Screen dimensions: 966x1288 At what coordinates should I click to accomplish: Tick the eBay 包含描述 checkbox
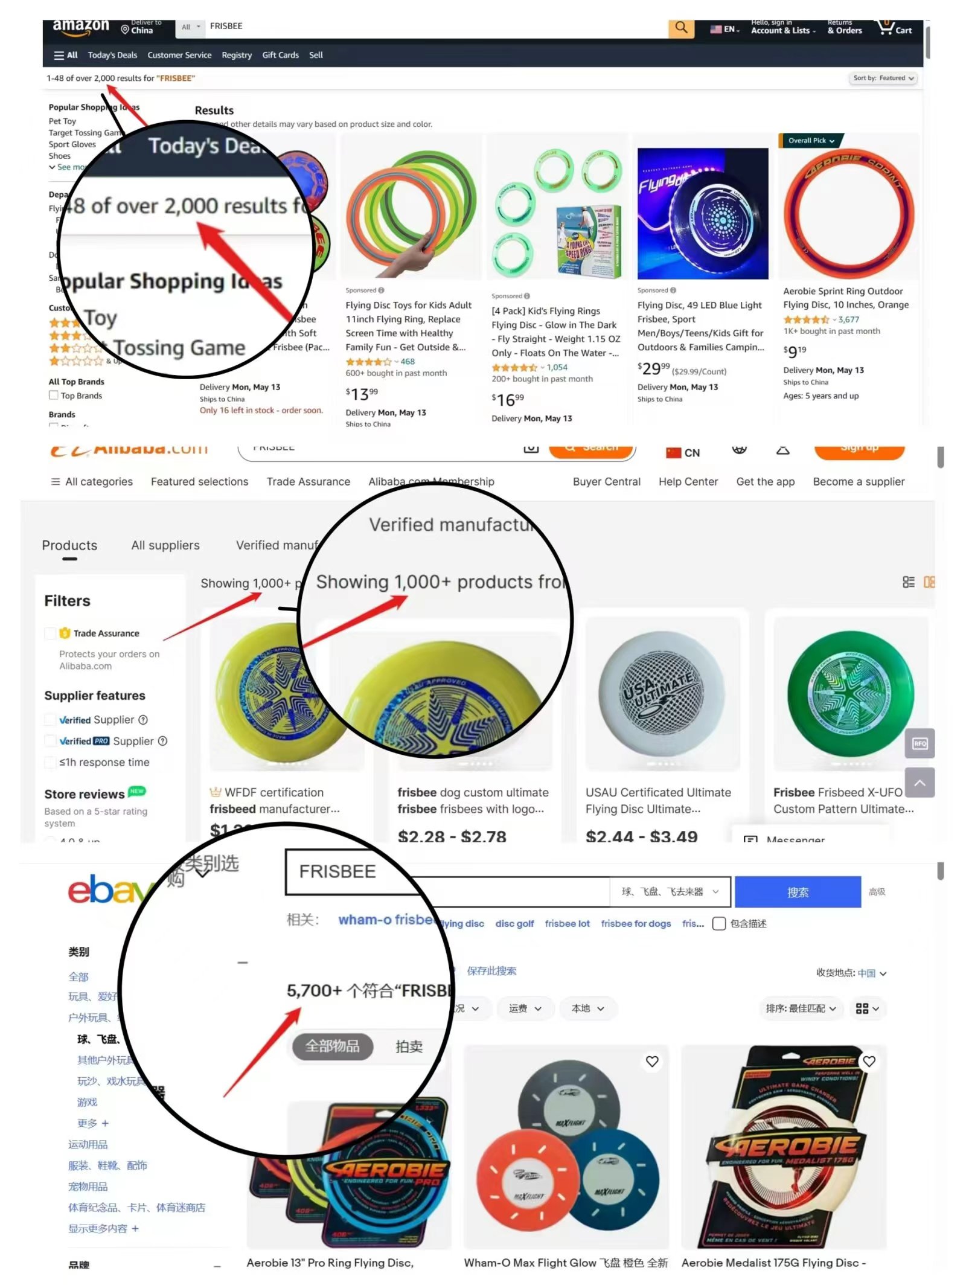tap(718, 923)
